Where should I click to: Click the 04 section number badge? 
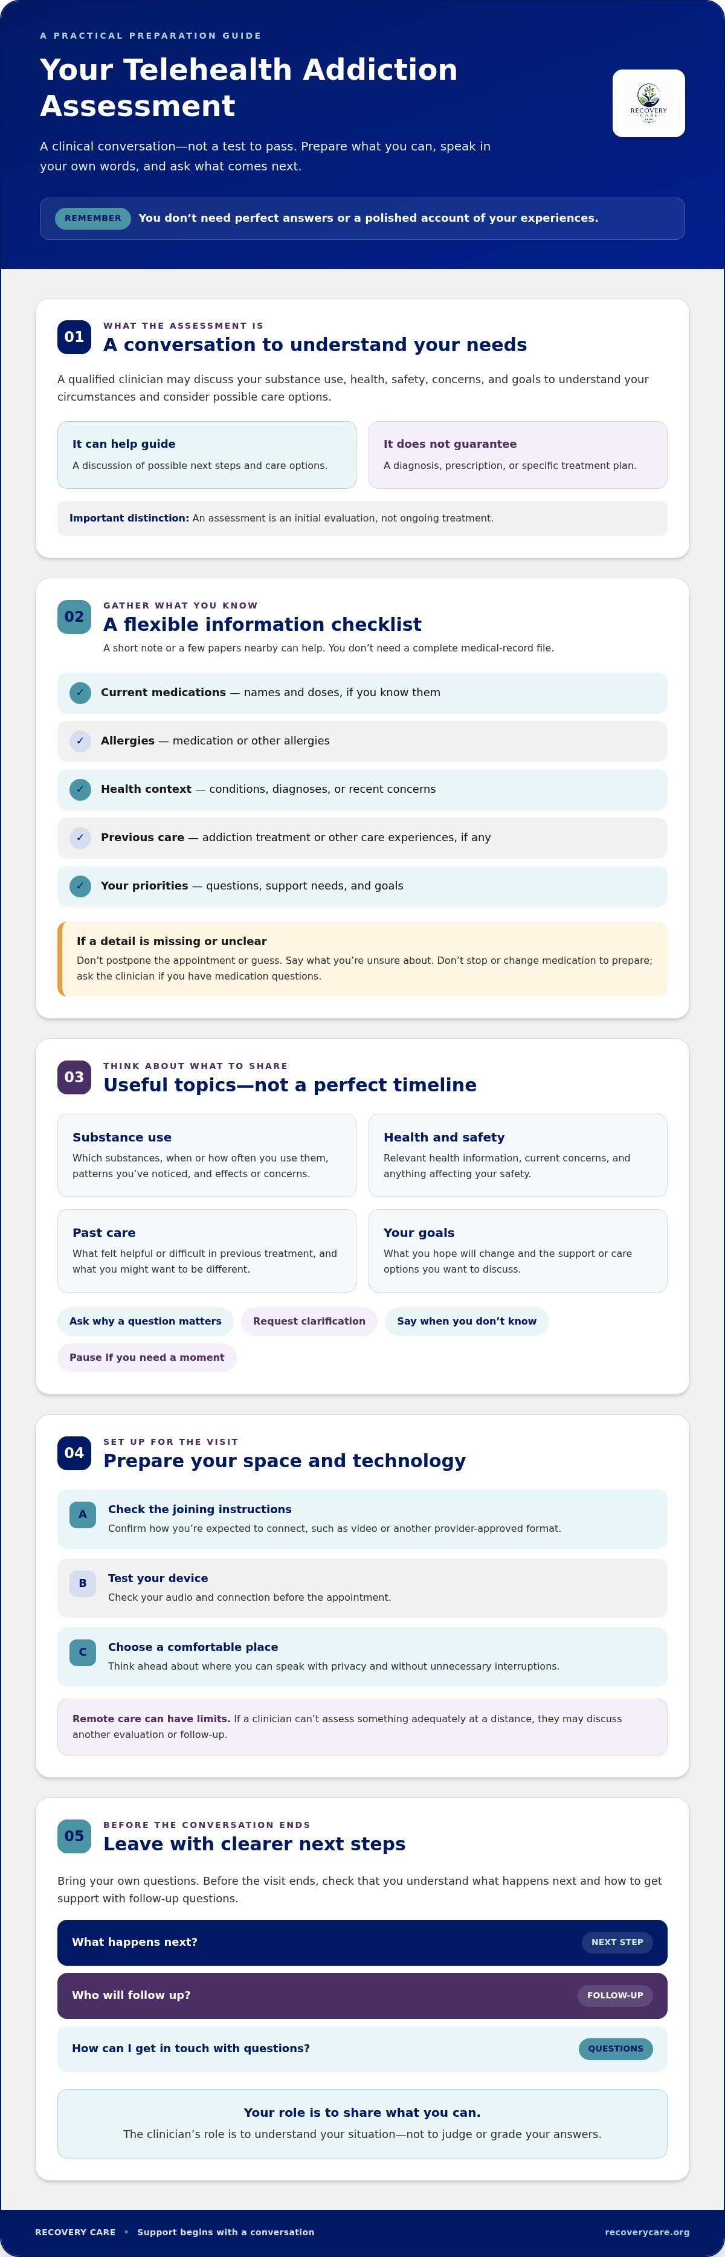[74, 1453]
